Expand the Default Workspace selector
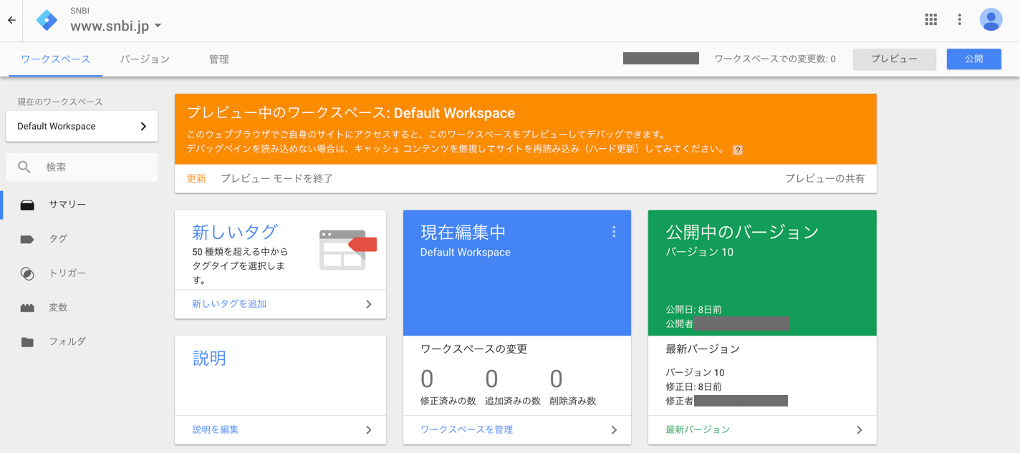This screenshot has height=453, width=1020. [80, 126]
